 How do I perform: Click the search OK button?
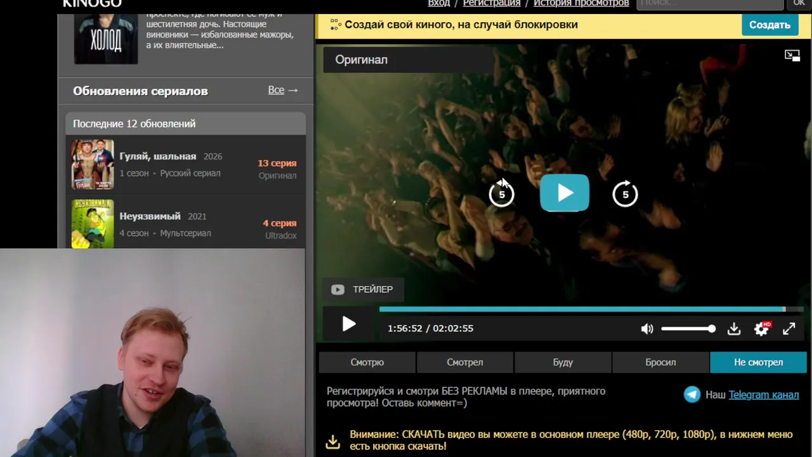(799, 4)
